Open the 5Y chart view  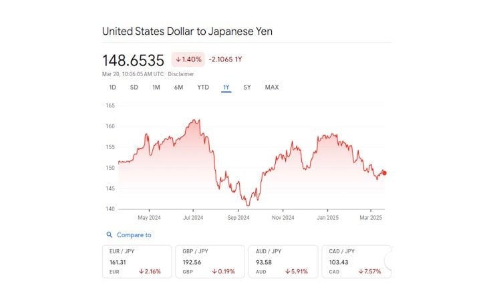247,88
